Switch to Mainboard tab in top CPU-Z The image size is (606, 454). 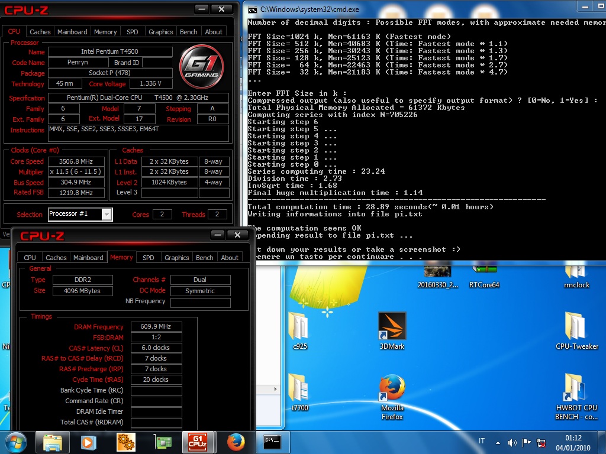(72, 32)
